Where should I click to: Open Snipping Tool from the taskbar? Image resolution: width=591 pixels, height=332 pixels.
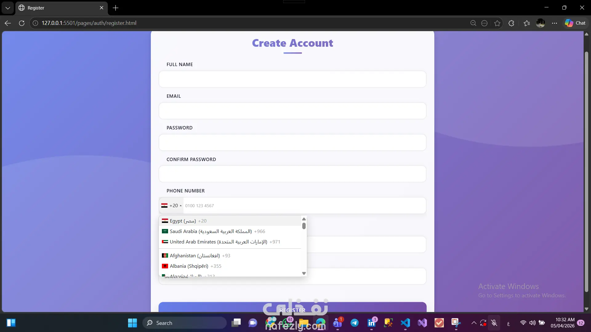click(456, 323)
